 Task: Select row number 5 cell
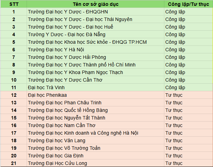click(x=13, y=42)
